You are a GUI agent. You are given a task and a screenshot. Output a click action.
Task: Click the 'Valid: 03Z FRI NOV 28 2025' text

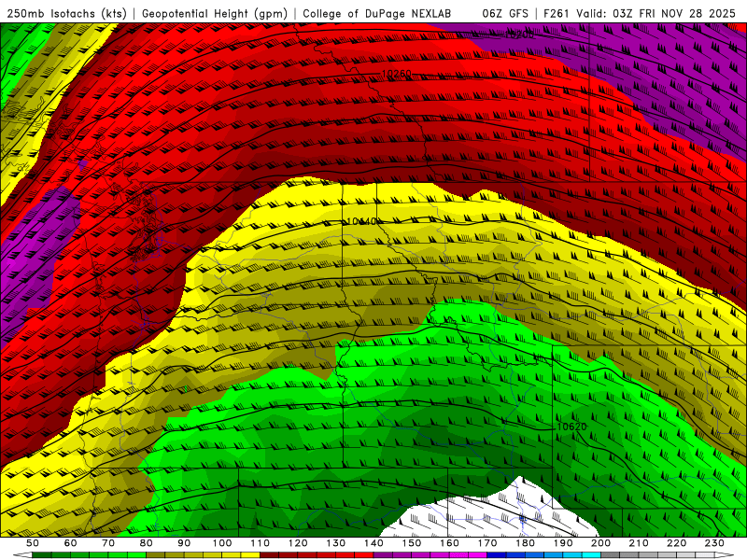coord(655,13)
